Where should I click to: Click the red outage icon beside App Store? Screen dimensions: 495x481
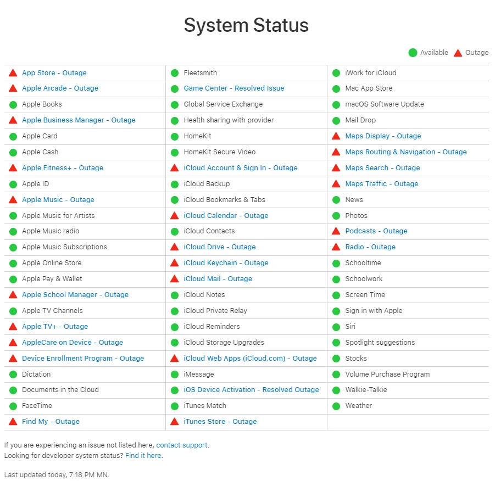pyautogui.click(x=13, y=72)
